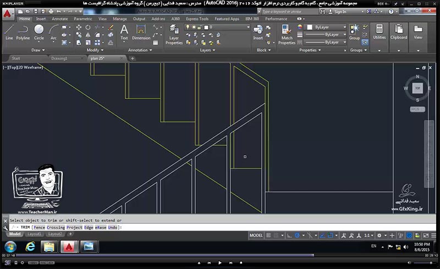Open Layer Properties manager

pos(174,35)
